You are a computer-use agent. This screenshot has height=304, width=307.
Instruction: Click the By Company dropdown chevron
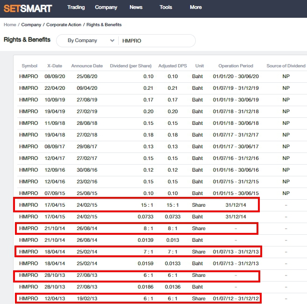(x=112, y=41)
